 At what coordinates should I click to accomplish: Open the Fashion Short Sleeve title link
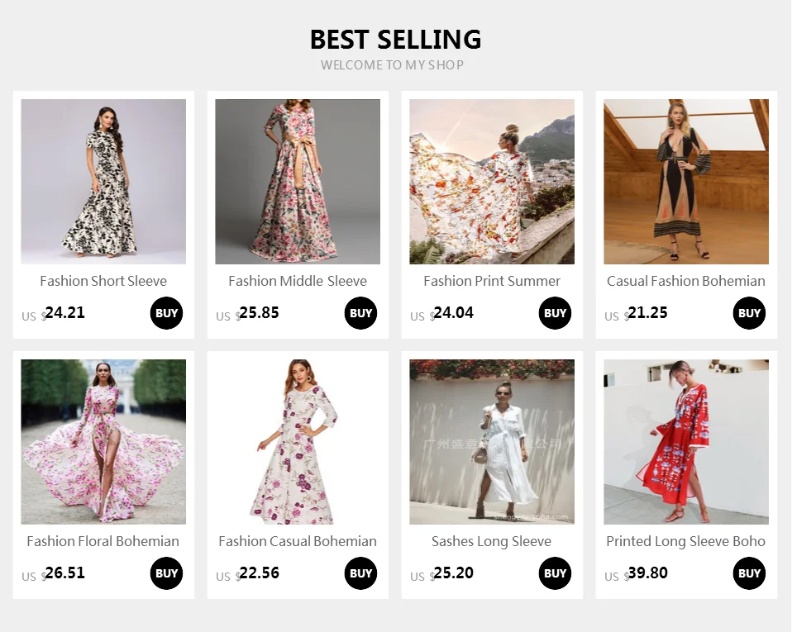103,281
